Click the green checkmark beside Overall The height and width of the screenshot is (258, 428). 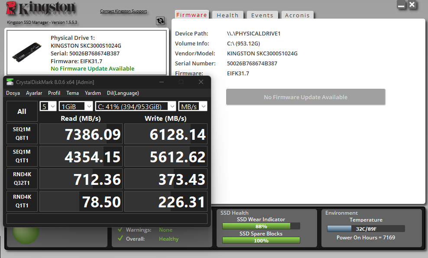pos(120,239)
